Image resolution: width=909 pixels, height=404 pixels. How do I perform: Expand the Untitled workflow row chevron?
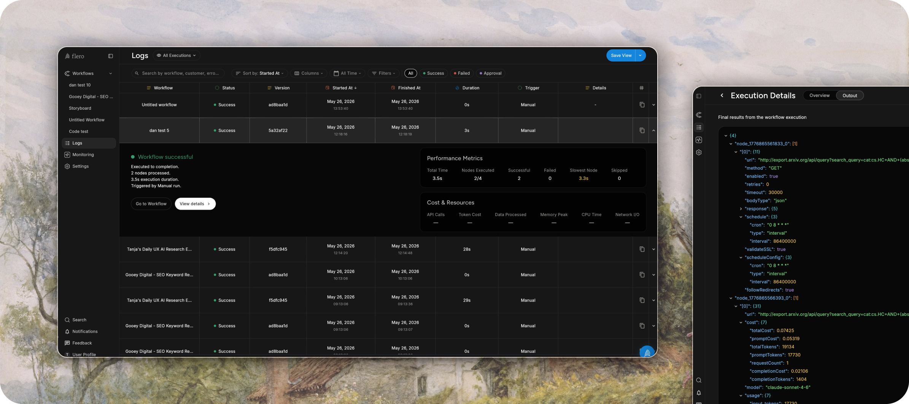pyautogui.click(x=654, y=105)
